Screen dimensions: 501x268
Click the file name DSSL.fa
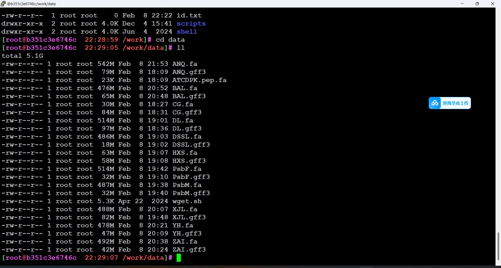click(187, 137)
